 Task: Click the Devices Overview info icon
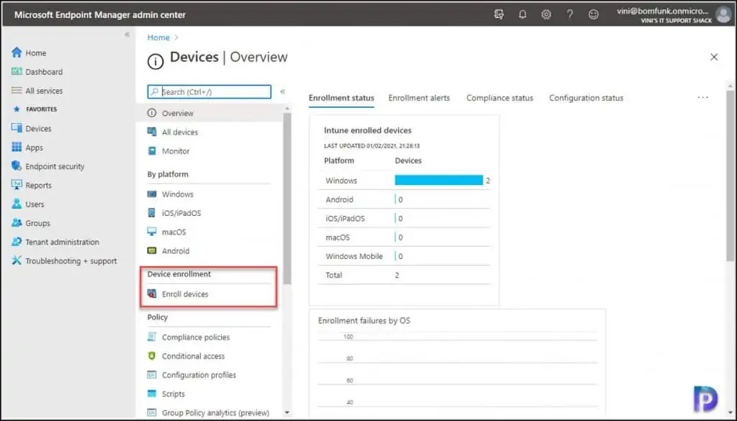(155, 60)
